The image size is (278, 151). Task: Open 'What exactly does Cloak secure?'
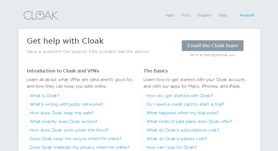tap(63, 121)
